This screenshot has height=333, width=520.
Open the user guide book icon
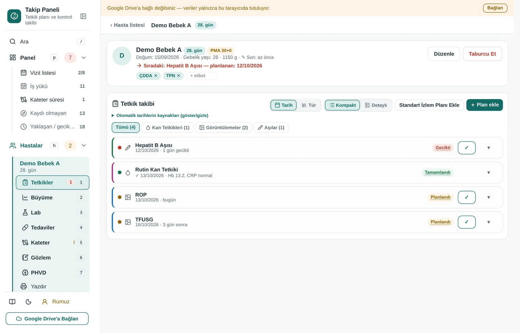(12, 302)
